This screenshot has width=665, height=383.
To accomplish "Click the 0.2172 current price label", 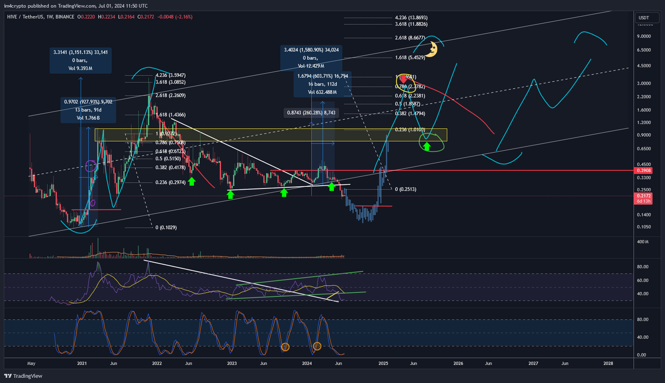I will 643,196.
